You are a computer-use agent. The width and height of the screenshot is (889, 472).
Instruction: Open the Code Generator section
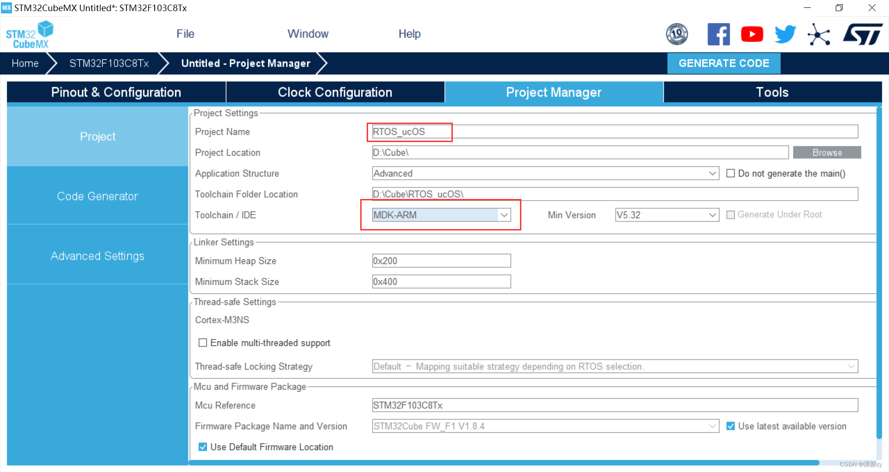click(x=98, y=196)
